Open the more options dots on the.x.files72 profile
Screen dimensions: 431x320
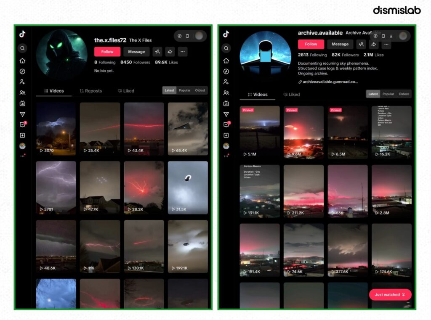pyautogui.click(x=183, y=52)
